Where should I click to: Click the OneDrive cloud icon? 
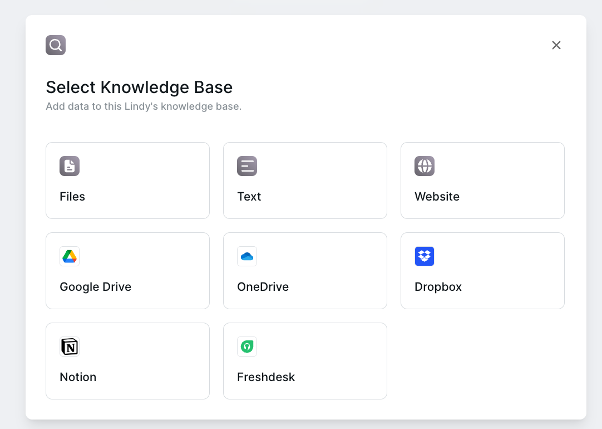point(247,256)
